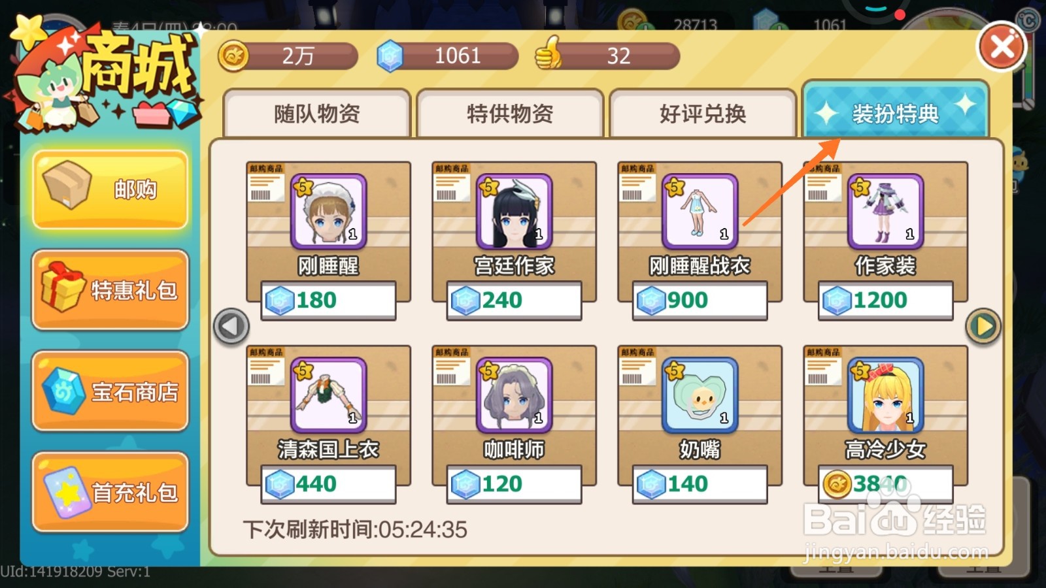1046x588 pixels.
Task: Open the 首充礼包 first recharge pack
Action: tap(110, 493)
